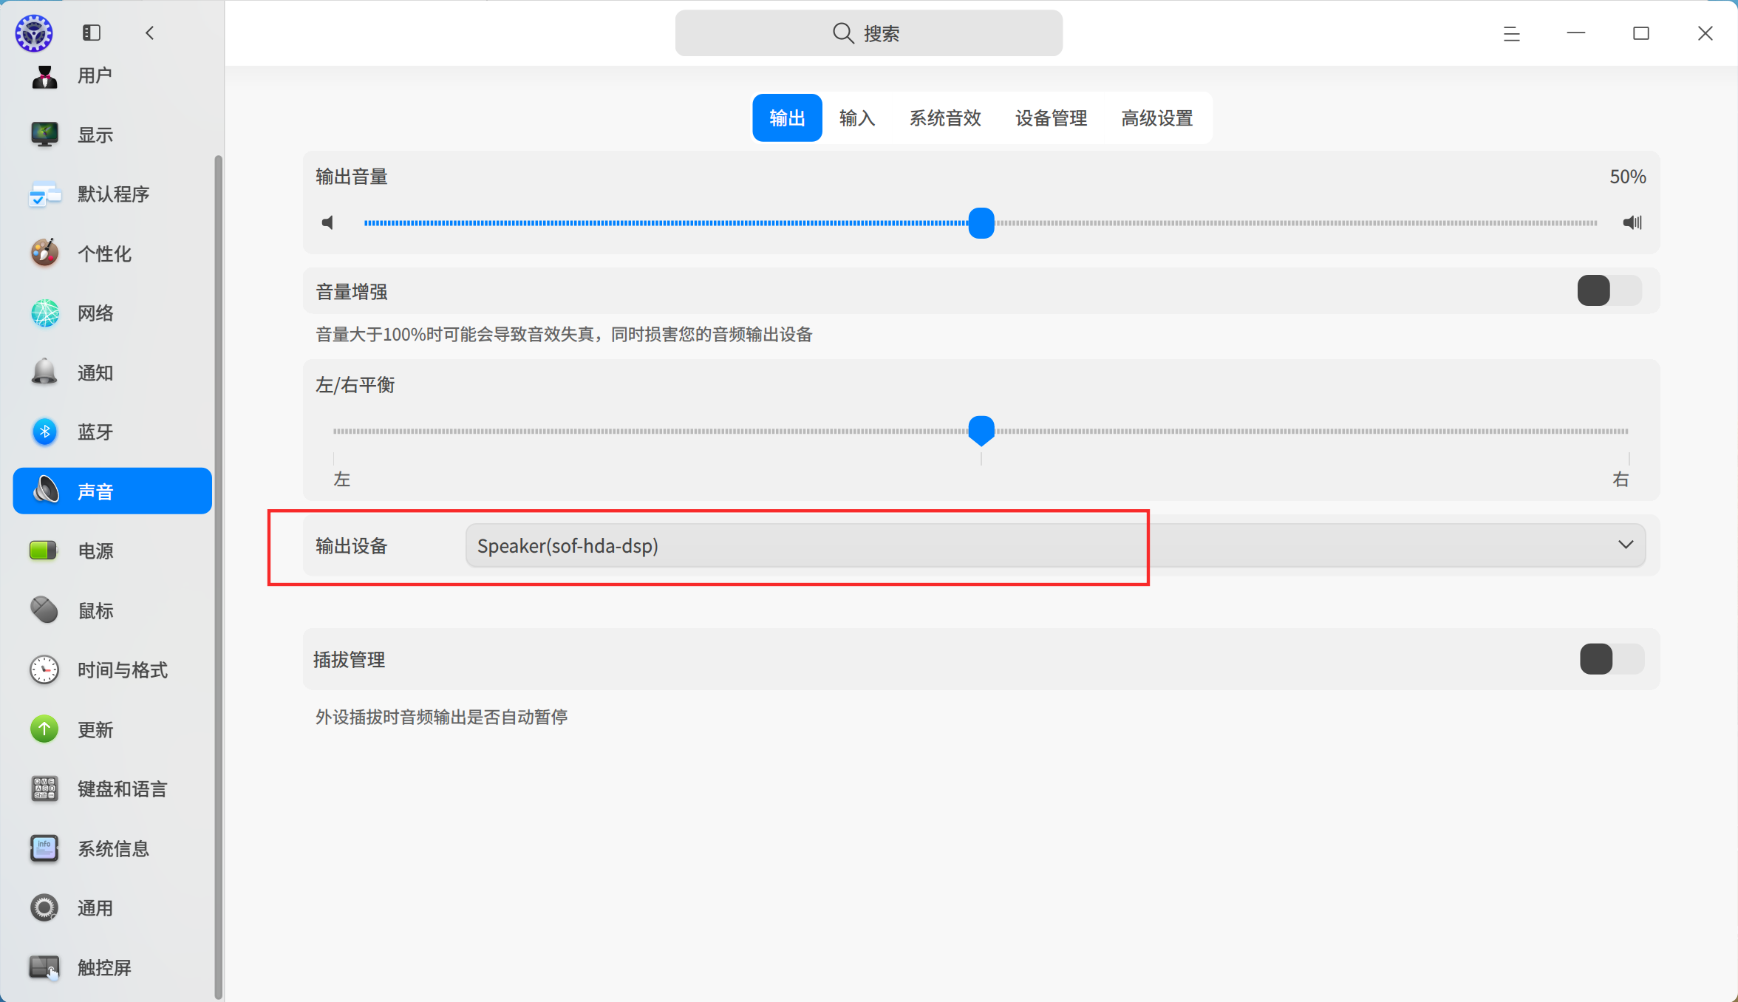
Task: Click the loud speaker icon at slider end
Action: [x=1632, y=222]
